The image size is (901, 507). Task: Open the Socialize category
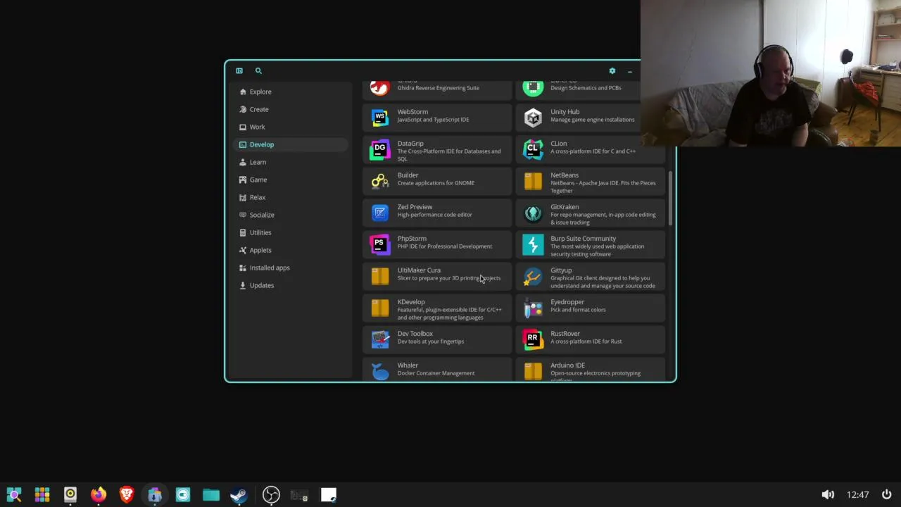coord(289,215)
